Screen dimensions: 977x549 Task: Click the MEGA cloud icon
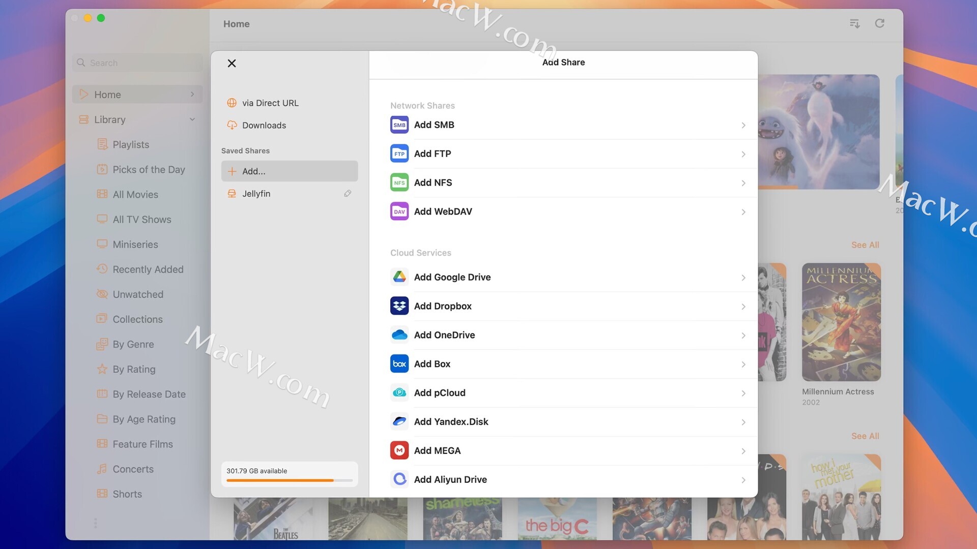click(399, 450)
